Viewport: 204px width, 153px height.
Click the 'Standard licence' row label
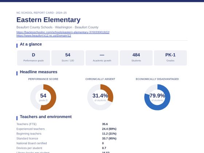[27, 138]
